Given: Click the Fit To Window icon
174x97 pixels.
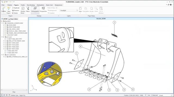Looking at the screenshot, I should point(101,9).
